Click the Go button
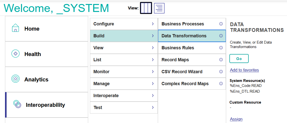Image resolution: width=287 pixels, height=123 pixels. coord(239,59)
